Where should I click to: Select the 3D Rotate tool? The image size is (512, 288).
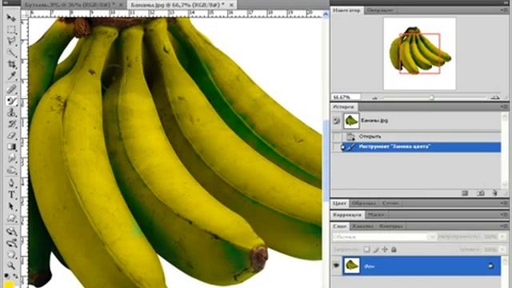(x=11, y=232)
